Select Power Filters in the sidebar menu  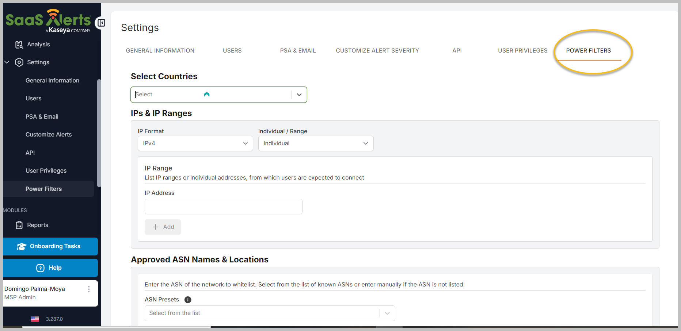coord(43,189)
